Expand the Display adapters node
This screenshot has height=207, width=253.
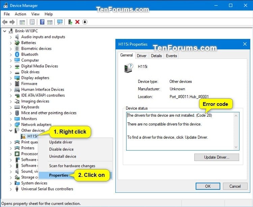[11, 78]
